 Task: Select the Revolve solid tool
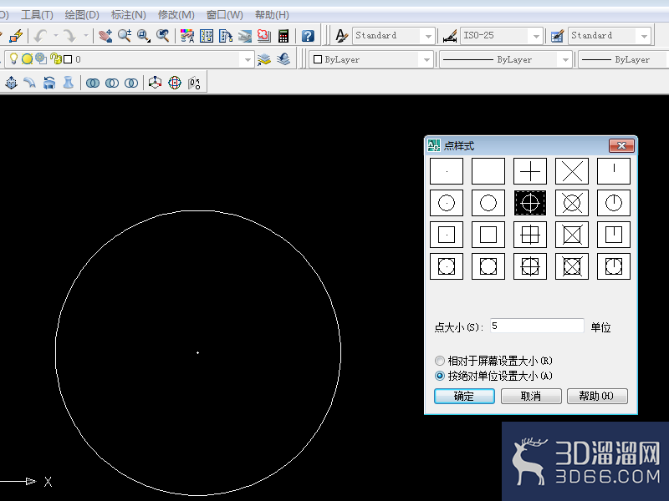coord(49,82)
